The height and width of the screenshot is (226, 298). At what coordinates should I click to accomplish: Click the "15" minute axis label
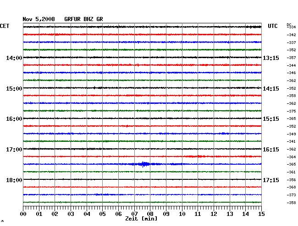(261, 214)
